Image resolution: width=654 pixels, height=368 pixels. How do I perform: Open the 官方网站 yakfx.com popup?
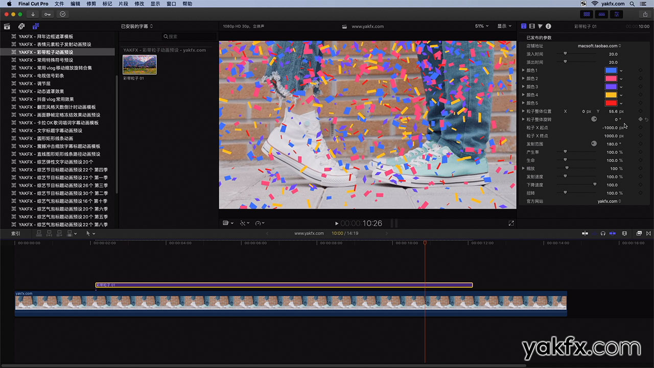(609, 201)
